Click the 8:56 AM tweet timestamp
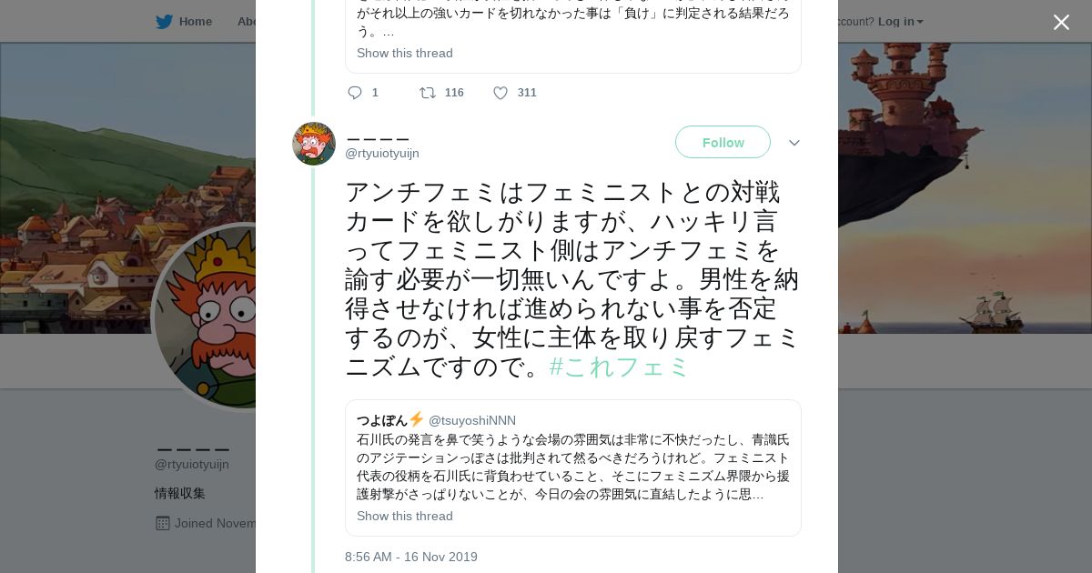Image resolution: width=1092 pixels, height=573 pixels. [x=411, y=557]
